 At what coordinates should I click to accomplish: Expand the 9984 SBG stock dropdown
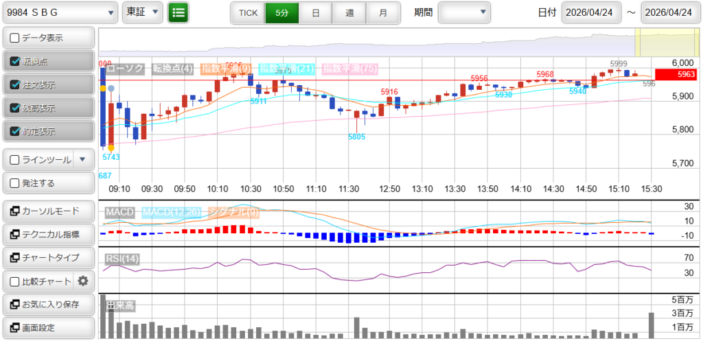(x=60, y=12)
